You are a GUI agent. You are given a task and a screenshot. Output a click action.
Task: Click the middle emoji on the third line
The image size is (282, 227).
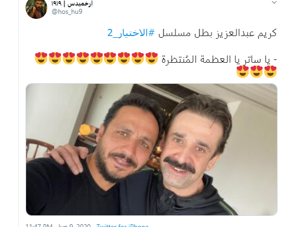pyautogui.click(x=256, y=71)
